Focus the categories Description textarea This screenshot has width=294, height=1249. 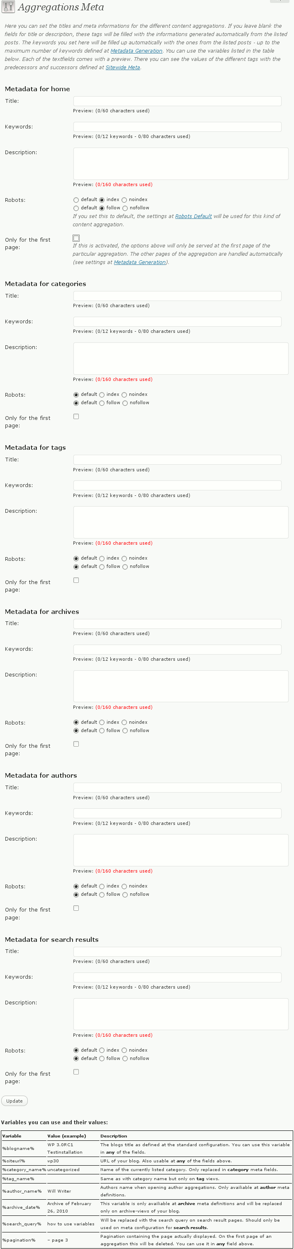click(x=180, y=358)
